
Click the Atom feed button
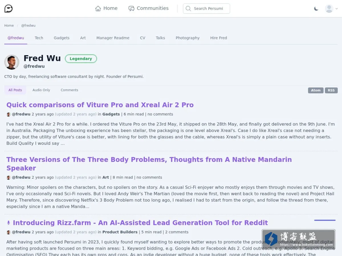[316, 90]
